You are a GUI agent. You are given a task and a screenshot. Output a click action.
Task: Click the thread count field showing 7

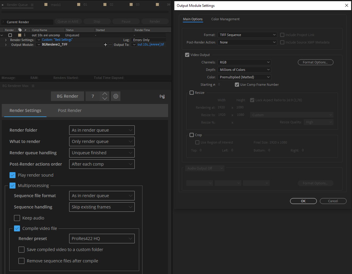coord(93,96)
